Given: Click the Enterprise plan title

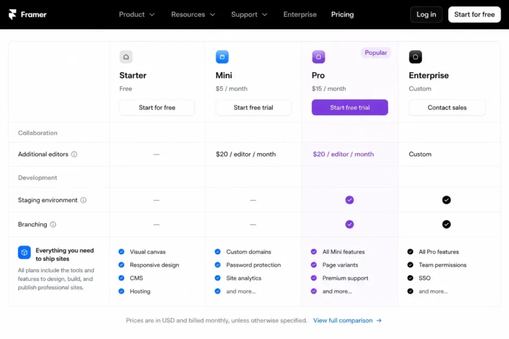Looking at the screenshot, I should 429,75.
